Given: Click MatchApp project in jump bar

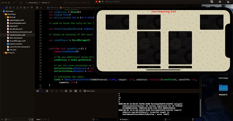Looking at the screenshot, I should click(52, 7).
